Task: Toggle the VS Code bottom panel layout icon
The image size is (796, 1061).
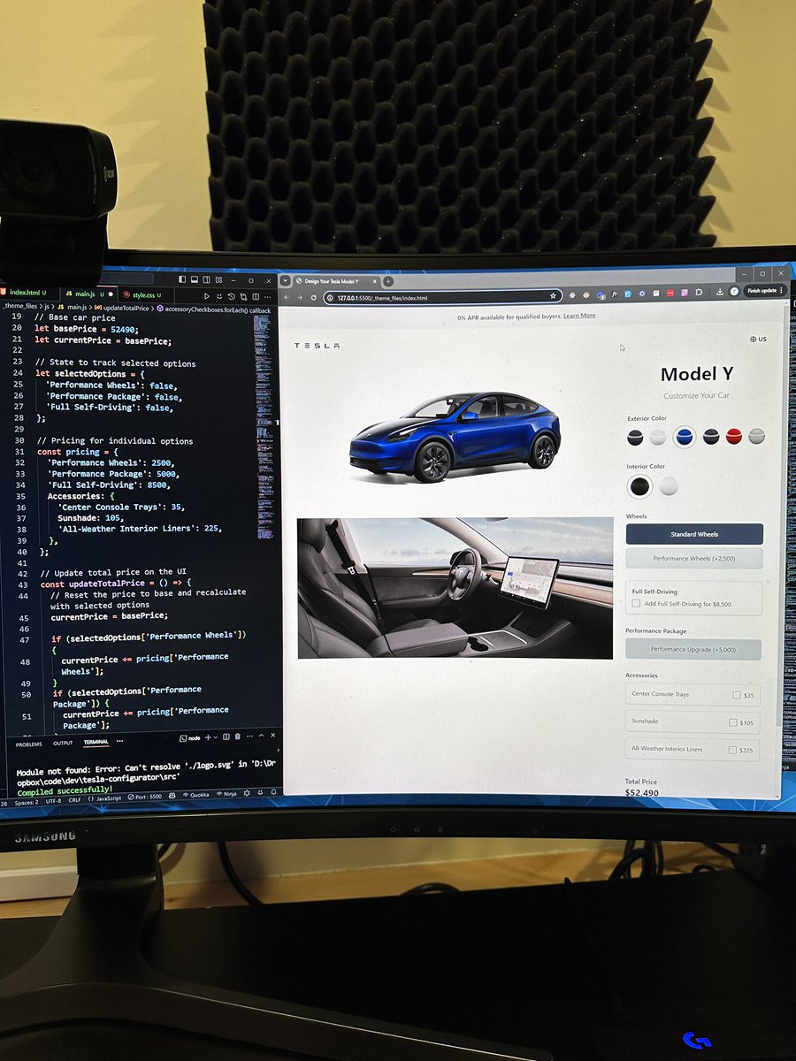Action: tap(195, 279)
